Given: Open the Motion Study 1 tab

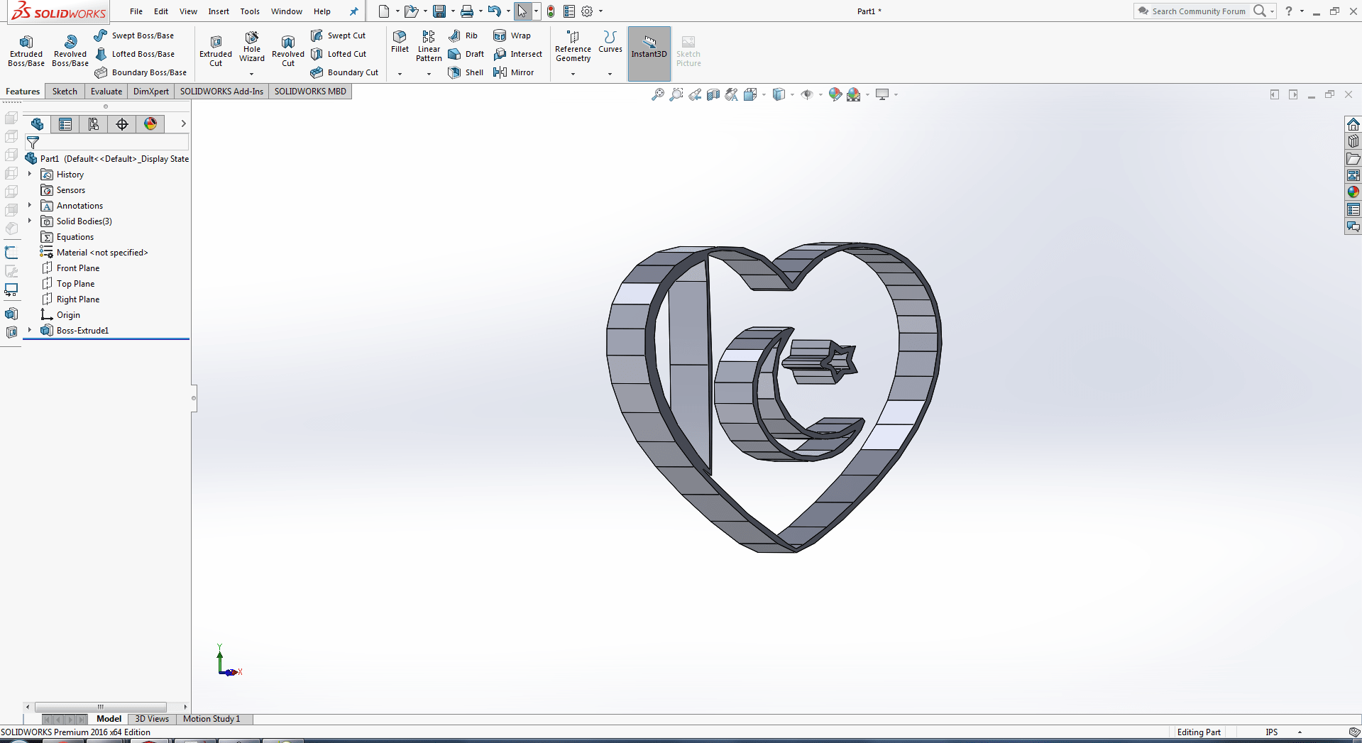Looking at the screenshot, I should pyautogui.click(x=212, y=719).
